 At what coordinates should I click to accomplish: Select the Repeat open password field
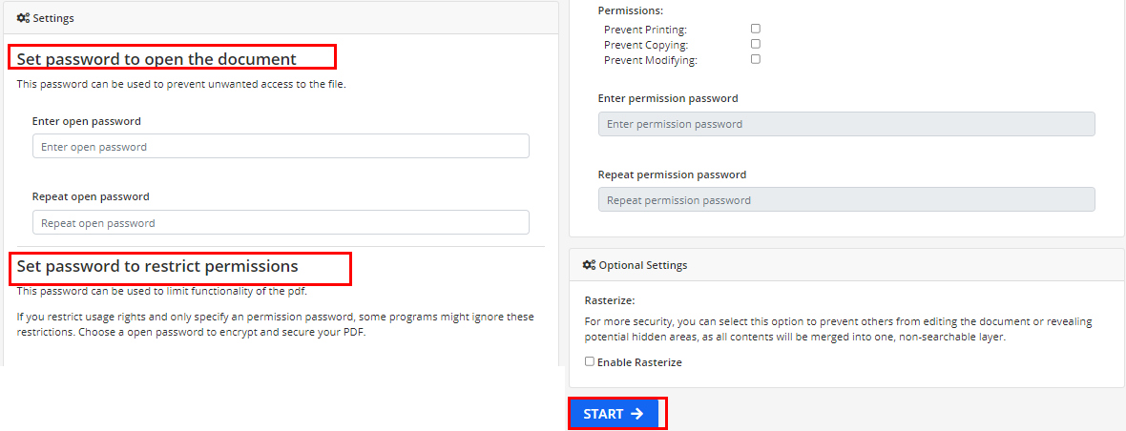281,223
